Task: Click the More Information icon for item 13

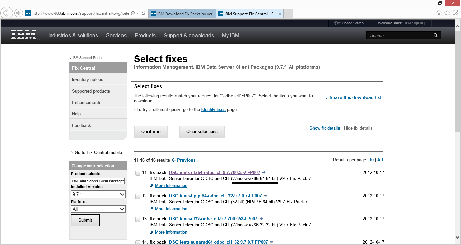Action: pyautogui.click(x=152, y=232)
